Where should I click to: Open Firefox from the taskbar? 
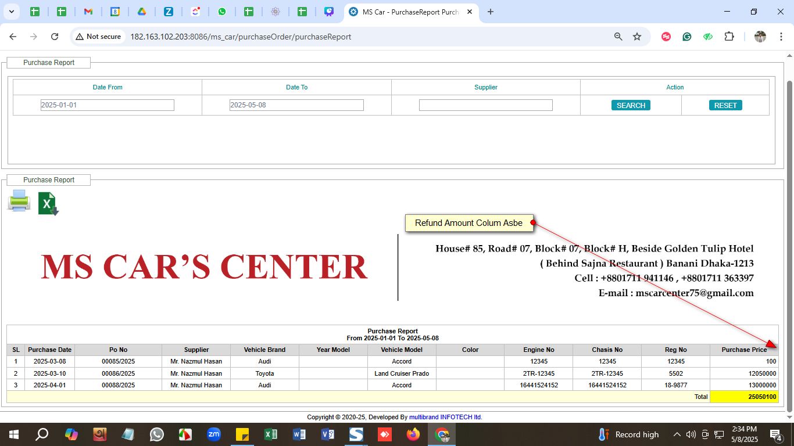click(x=413, y=434)
